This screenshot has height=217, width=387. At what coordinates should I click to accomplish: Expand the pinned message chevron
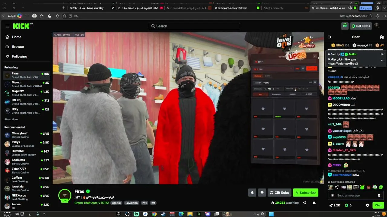tap(382, 61)
